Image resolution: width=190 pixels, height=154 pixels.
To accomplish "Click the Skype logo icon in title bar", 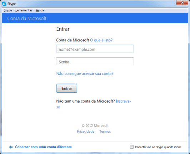I will click(x=4, y=4).
